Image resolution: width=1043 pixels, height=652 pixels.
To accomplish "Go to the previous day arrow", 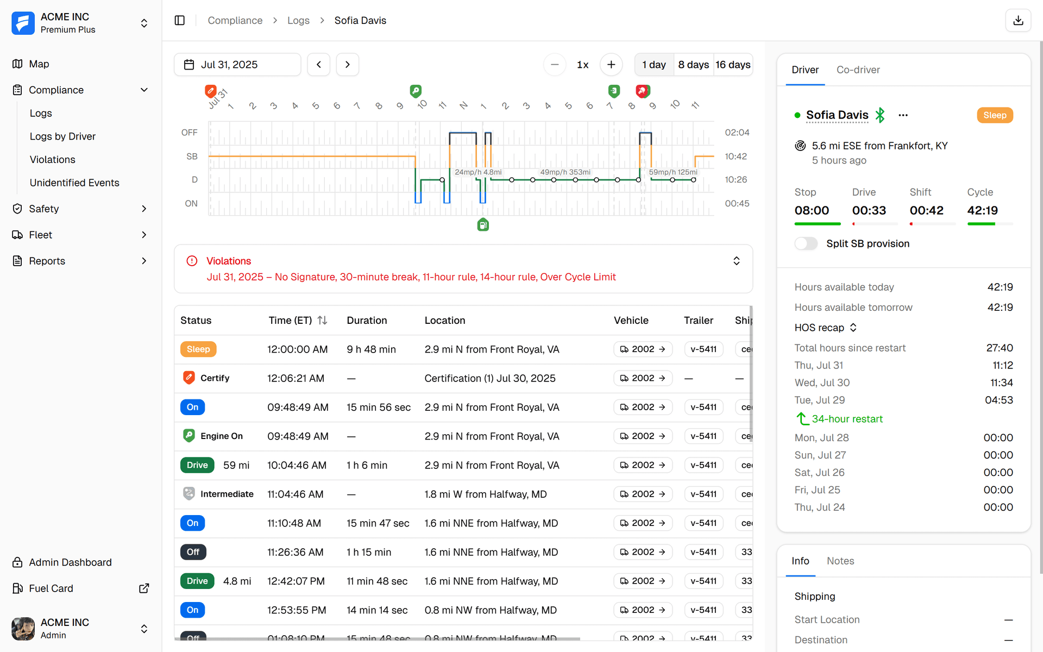I will coord(319,65).
